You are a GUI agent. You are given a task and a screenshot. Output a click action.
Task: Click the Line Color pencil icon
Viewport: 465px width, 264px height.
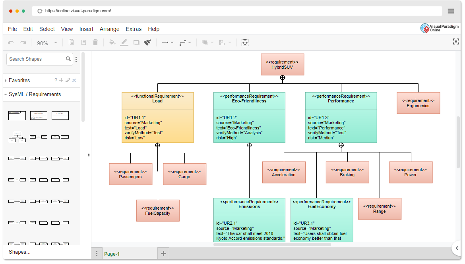click(x=124, y=42)
